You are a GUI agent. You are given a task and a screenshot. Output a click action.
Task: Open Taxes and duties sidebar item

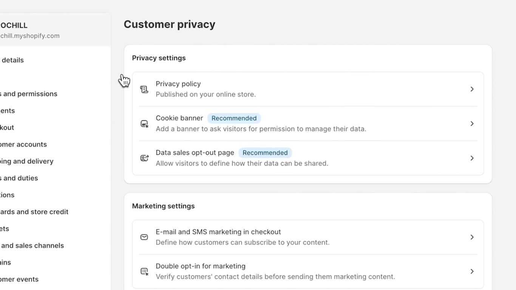point(19,178)
